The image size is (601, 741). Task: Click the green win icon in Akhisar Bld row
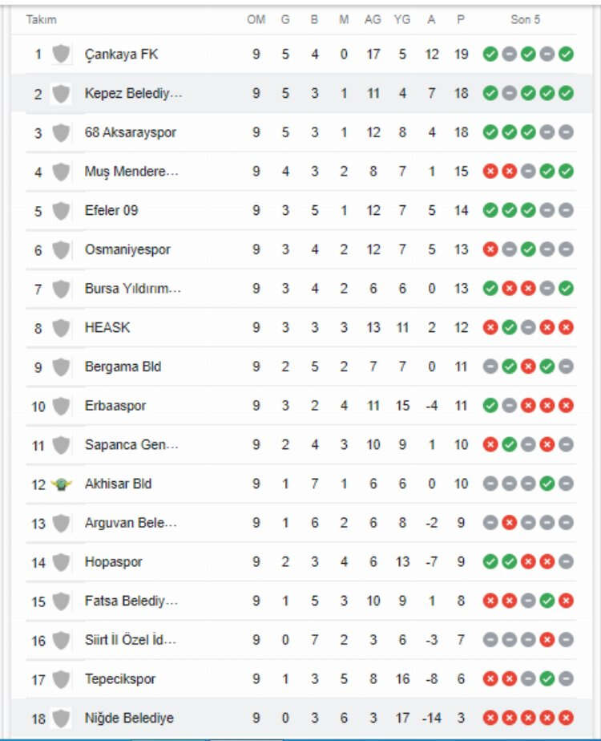tap(547, 484)
